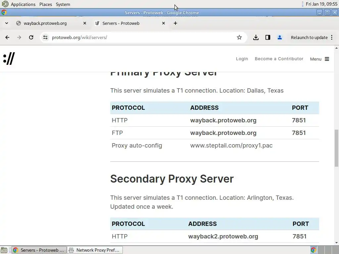Screen dimensions: 339x254
Task: Click HTTP wayback.protoweb.org address in primary table
Action: pos(223,120)
